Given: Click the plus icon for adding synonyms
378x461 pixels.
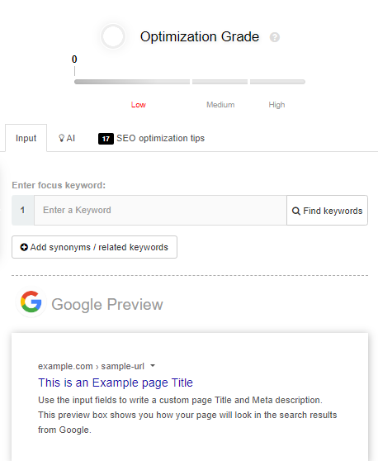Looking at the screenshot, I should [24, 247].
